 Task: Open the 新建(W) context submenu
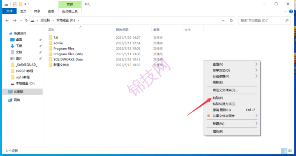(232, 123)
